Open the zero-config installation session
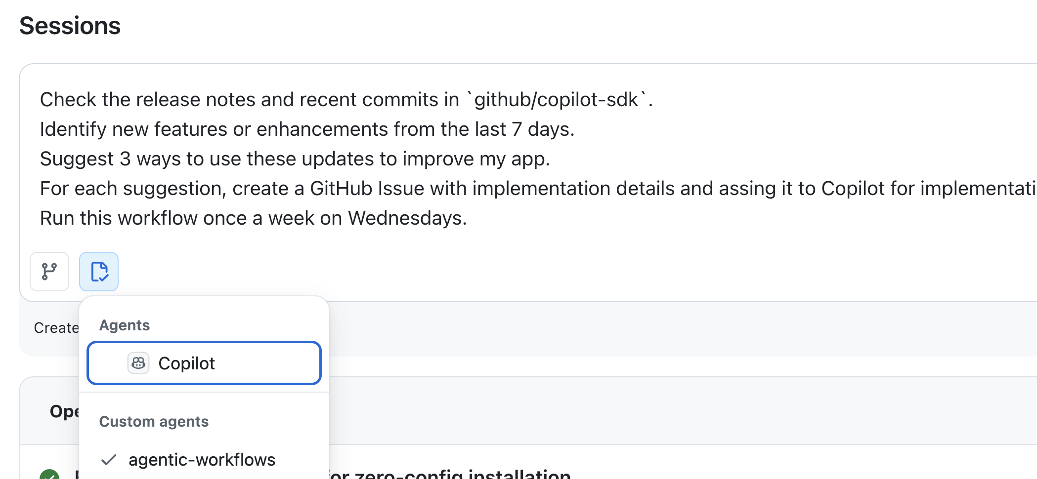Viewport: 1037px width, 479px height. click(450, 474)
